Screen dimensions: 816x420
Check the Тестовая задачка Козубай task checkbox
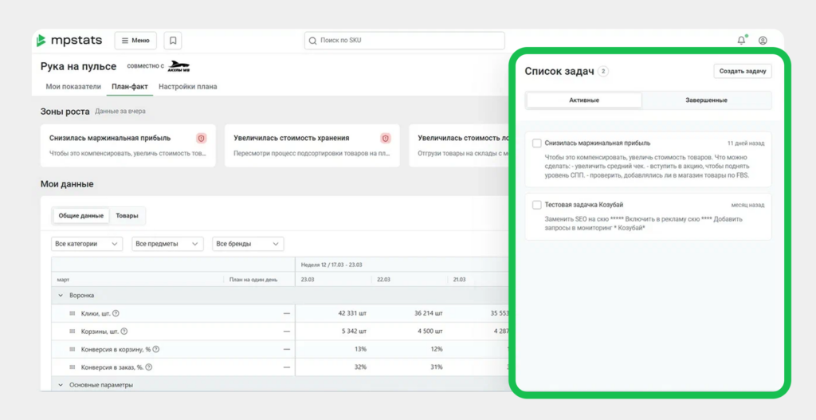click(537, 205)
